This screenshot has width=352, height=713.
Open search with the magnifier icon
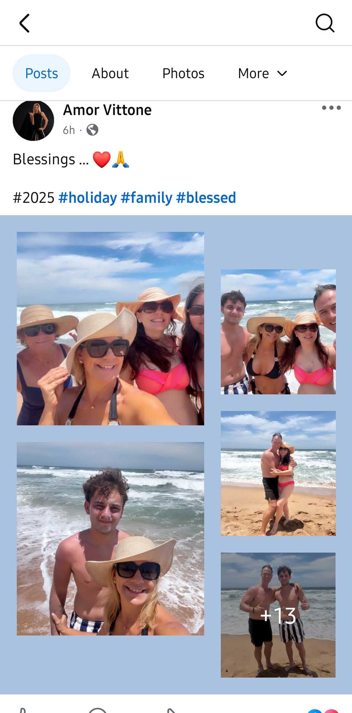pos(325,23)
